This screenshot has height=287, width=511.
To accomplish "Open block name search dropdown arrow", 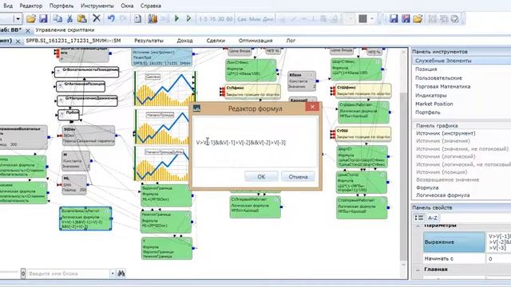I will click(x=113, y=273).
